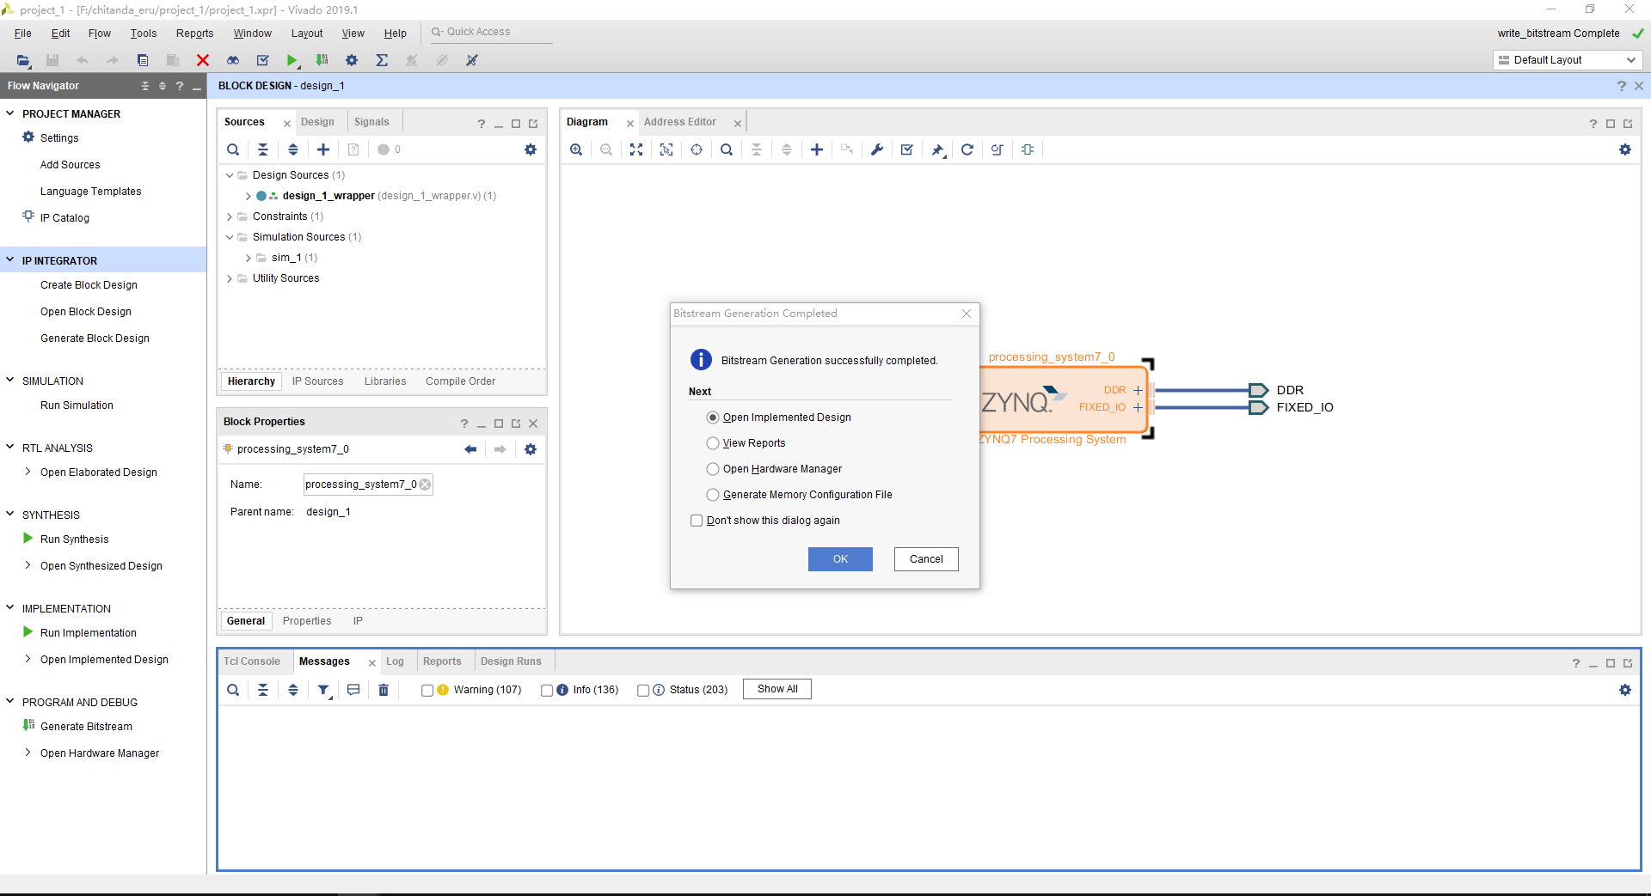Expand sim_1 tree node
This screenshot has width=1651, height=896.
[249, 258]
